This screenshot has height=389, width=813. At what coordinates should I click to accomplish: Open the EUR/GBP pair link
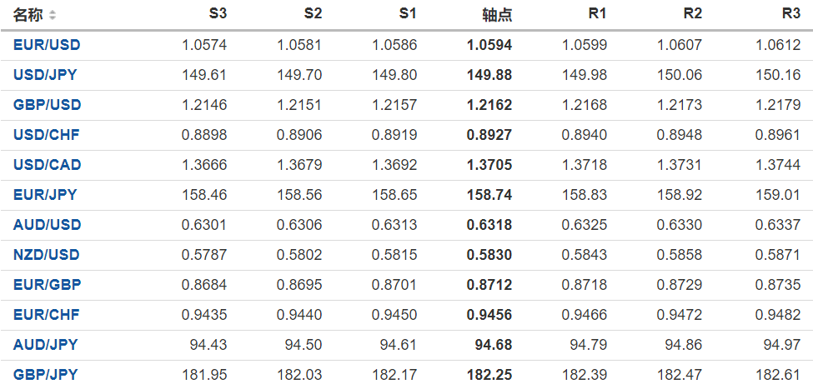pyautogui.click(x=47, y=285)
